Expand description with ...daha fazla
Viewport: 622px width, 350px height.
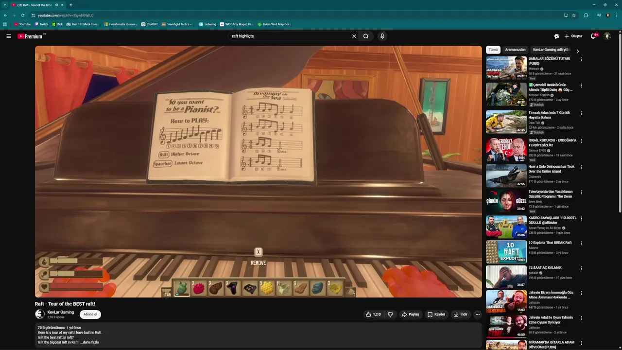click(x=89, y=342)
